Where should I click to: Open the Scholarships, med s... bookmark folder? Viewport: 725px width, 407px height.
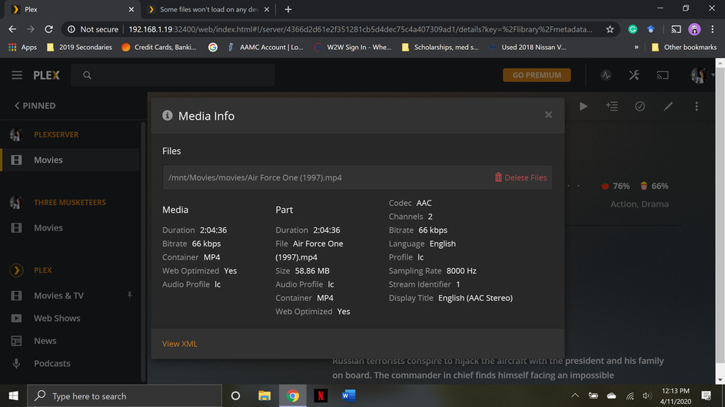pyautogui.click(x=441, y=47)
